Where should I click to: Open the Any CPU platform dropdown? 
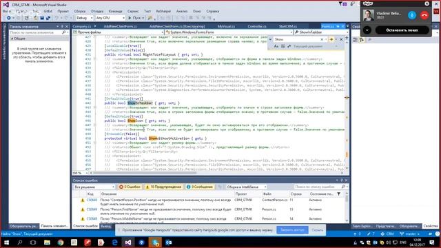click(x=110, y=18)
